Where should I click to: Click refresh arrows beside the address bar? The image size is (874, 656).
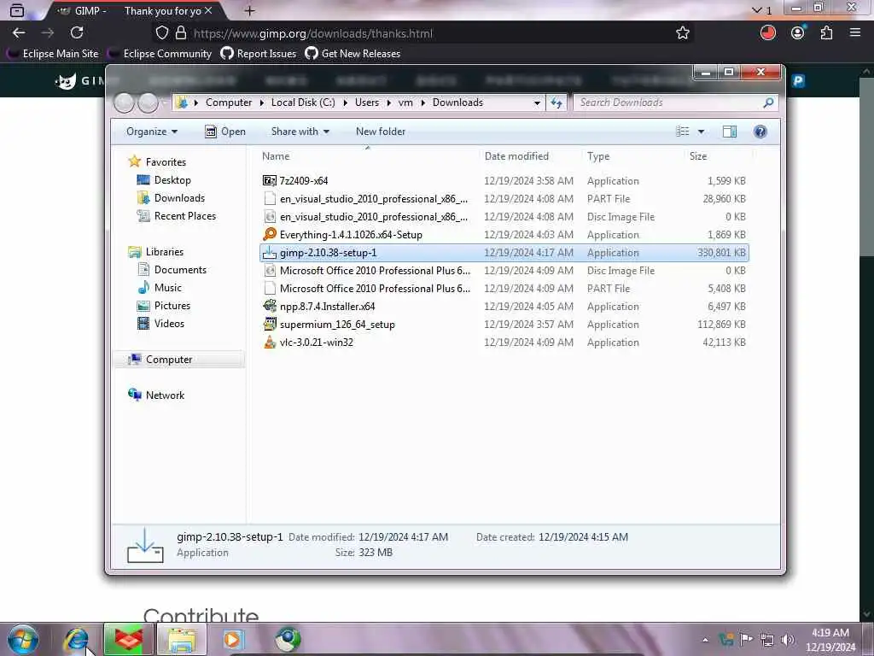tap(556, 102)
